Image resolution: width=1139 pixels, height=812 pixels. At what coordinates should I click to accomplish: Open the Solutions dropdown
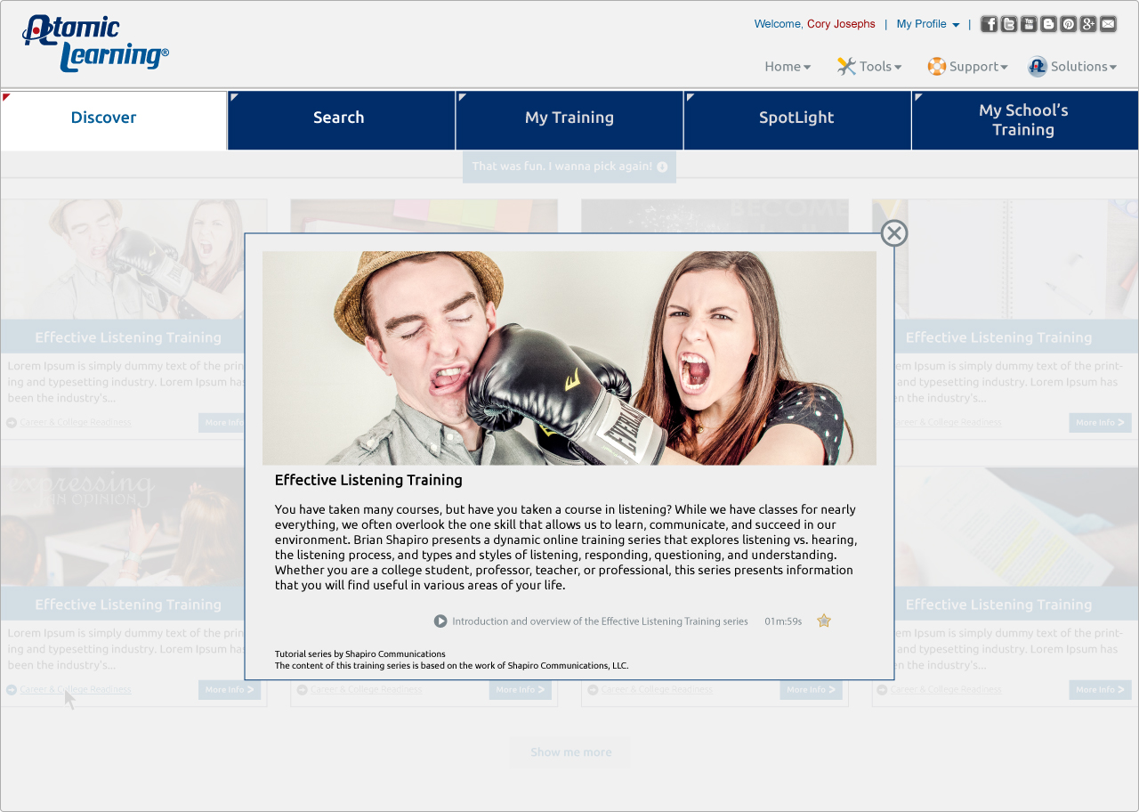(1072, 67)
